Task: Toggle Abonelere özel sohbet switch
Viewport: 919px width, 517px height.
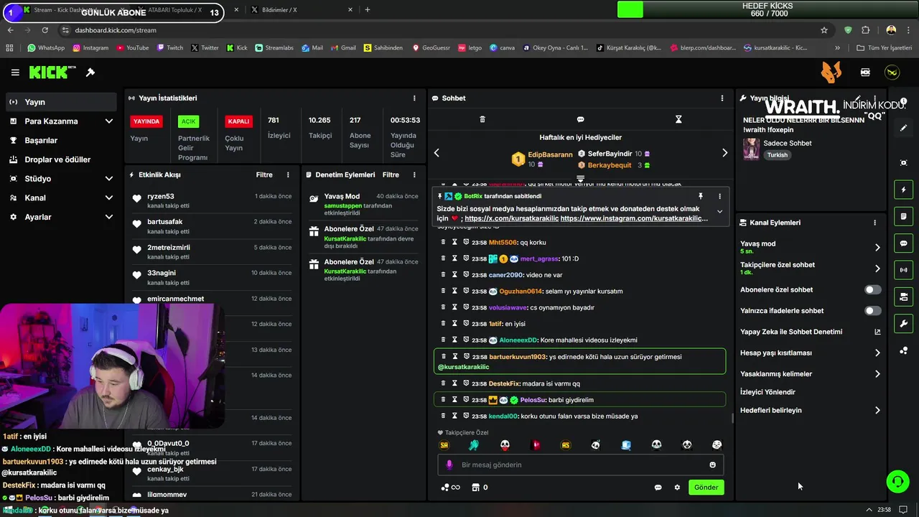Action: pos(872,289)
